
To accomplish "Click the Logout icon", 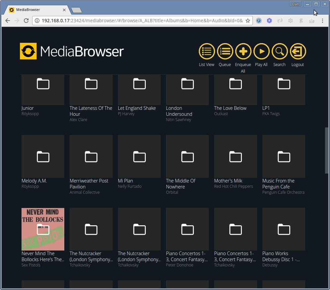I will 298,51.
